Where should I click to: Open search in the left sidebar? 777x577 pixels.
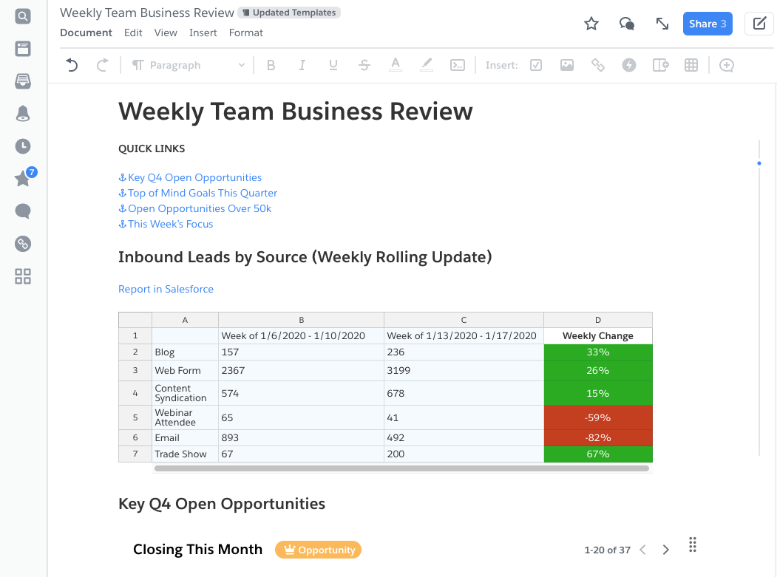click(22, 16)
